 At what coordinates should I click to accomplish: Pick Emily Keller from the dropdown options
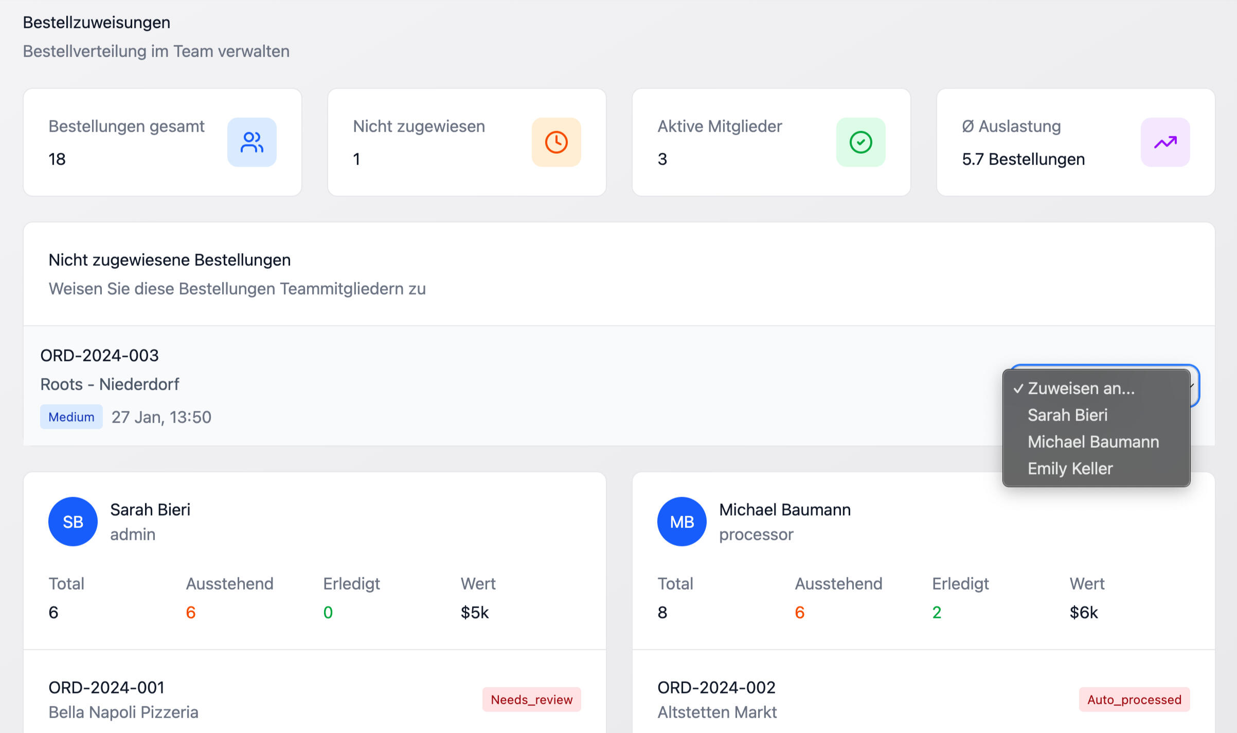point(1070,469)
